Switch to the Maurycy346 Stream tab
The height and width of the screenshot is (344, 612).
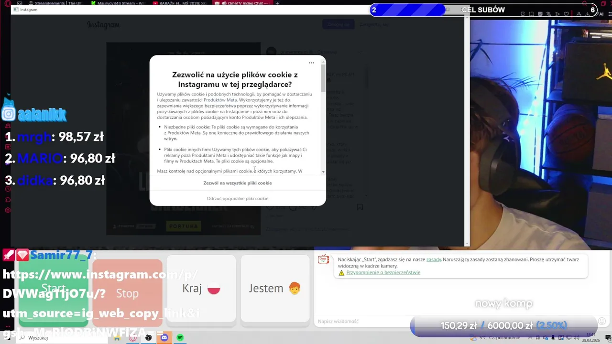tap(119, 3)
